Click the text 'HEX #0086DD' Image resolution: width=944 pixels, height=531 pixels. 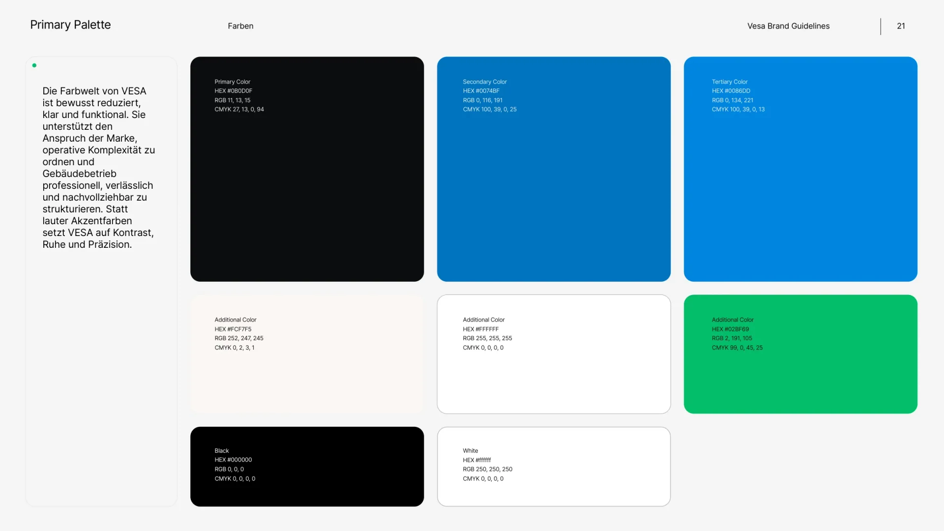(x=731, y=91)
